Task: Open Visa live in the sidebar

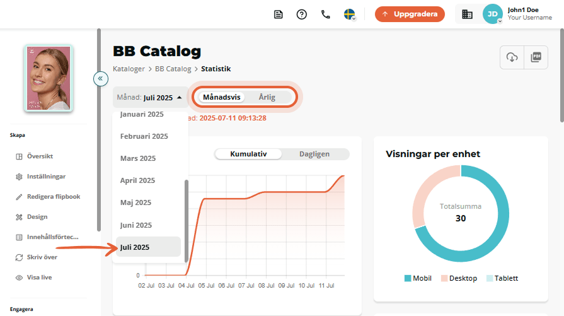Action: (39, 277)
